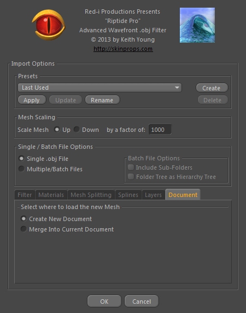Open the Materials tab
The height and width of the screenshot is (313, 246).
(51, 195)
